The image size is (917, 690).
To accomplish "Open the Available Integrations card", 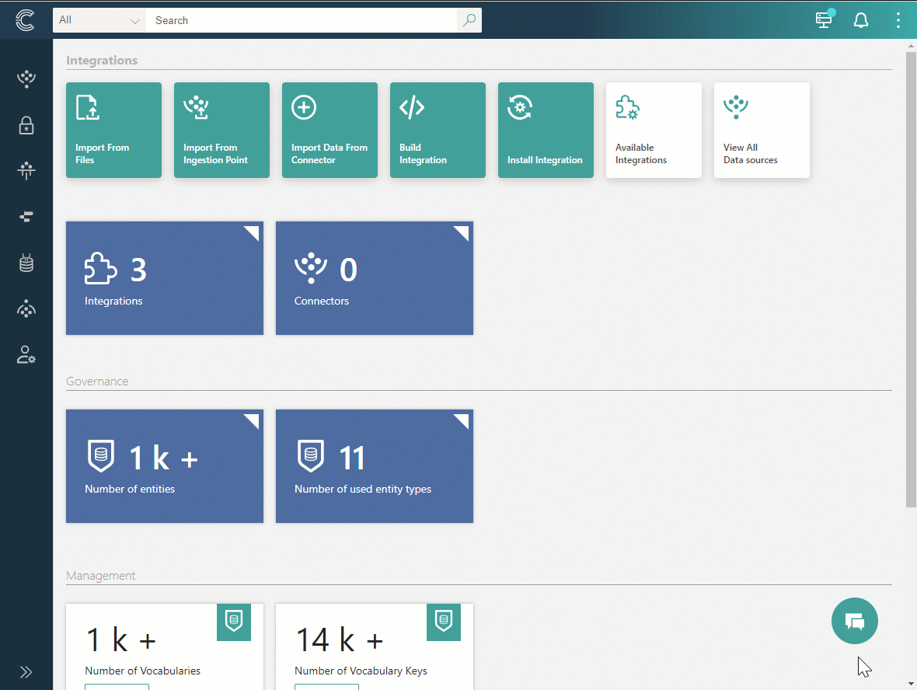I will click(654, 131).
